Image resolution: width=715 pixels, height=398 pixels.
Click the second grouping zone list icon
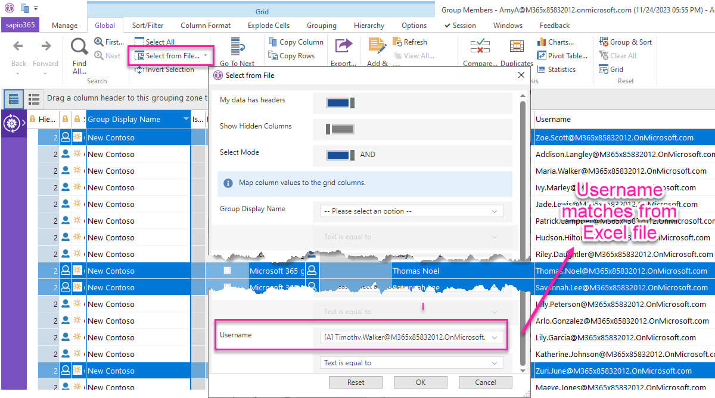34,99
